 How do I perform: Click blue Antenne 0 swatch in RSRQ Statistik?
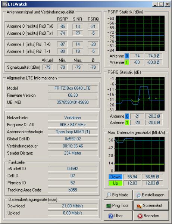pos(127,116)
